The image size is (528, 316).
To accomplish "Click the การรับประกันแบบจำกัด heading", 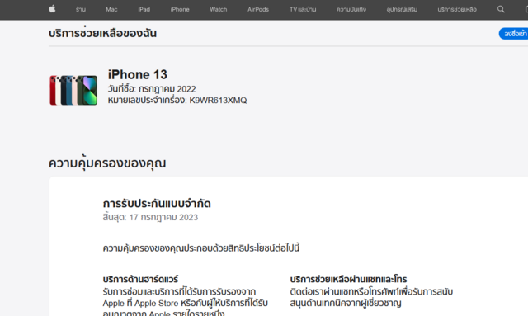I will (157, 204).
